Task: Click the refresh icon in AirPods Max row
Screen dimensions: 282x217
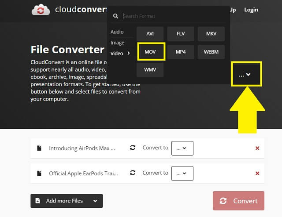Action: 133,148
